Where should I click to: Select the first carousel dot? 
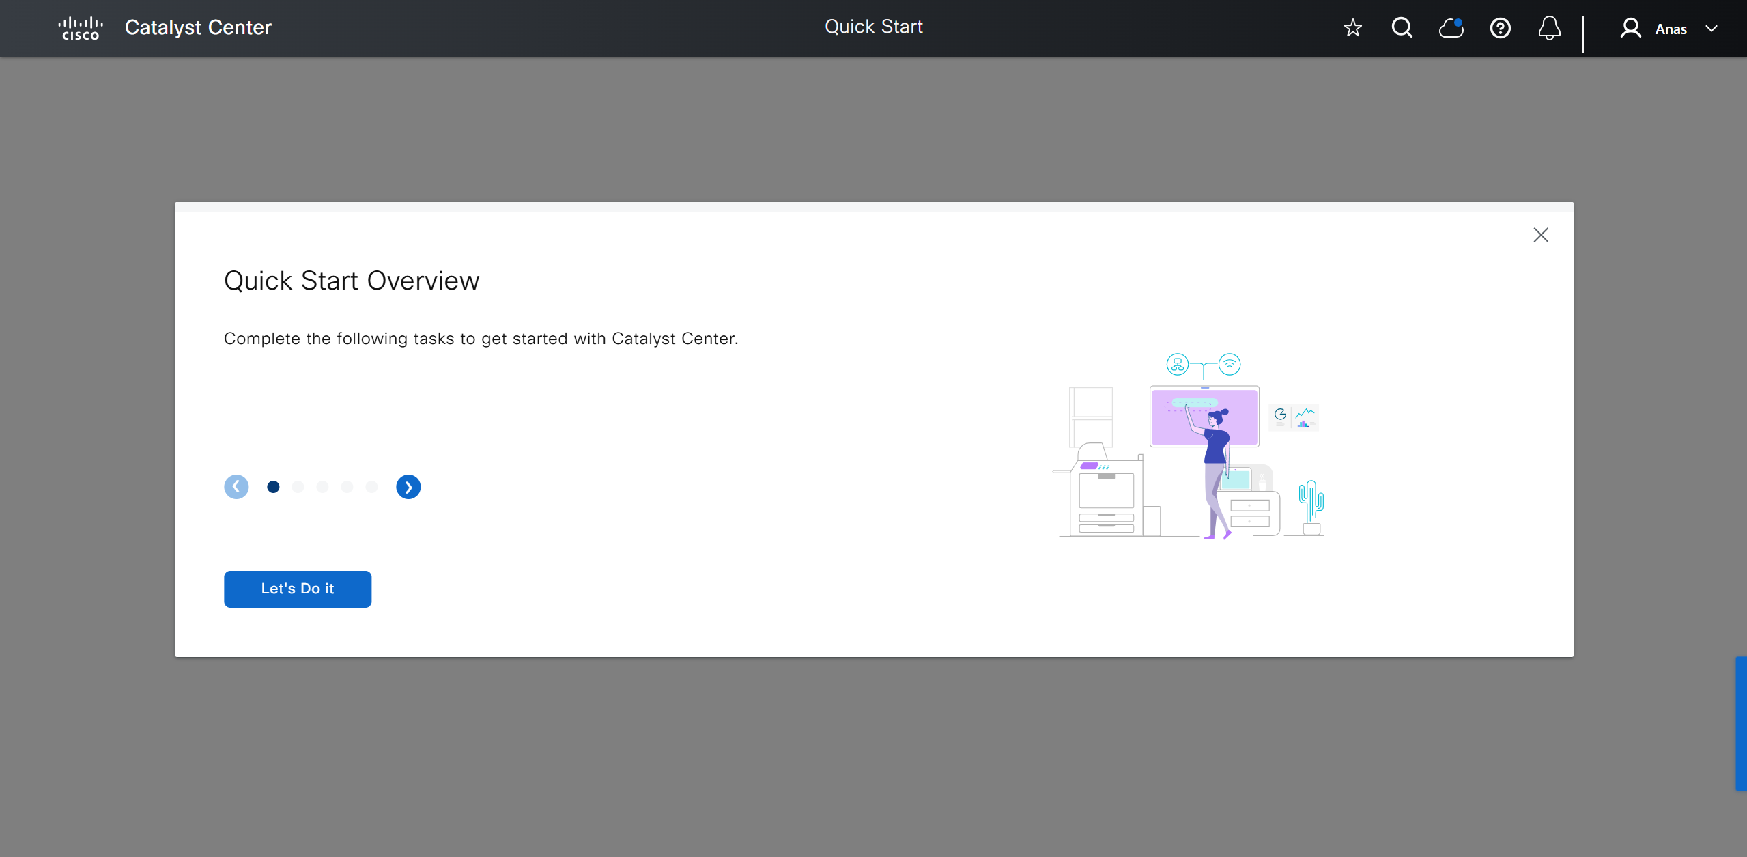click(x=273, y=487)
